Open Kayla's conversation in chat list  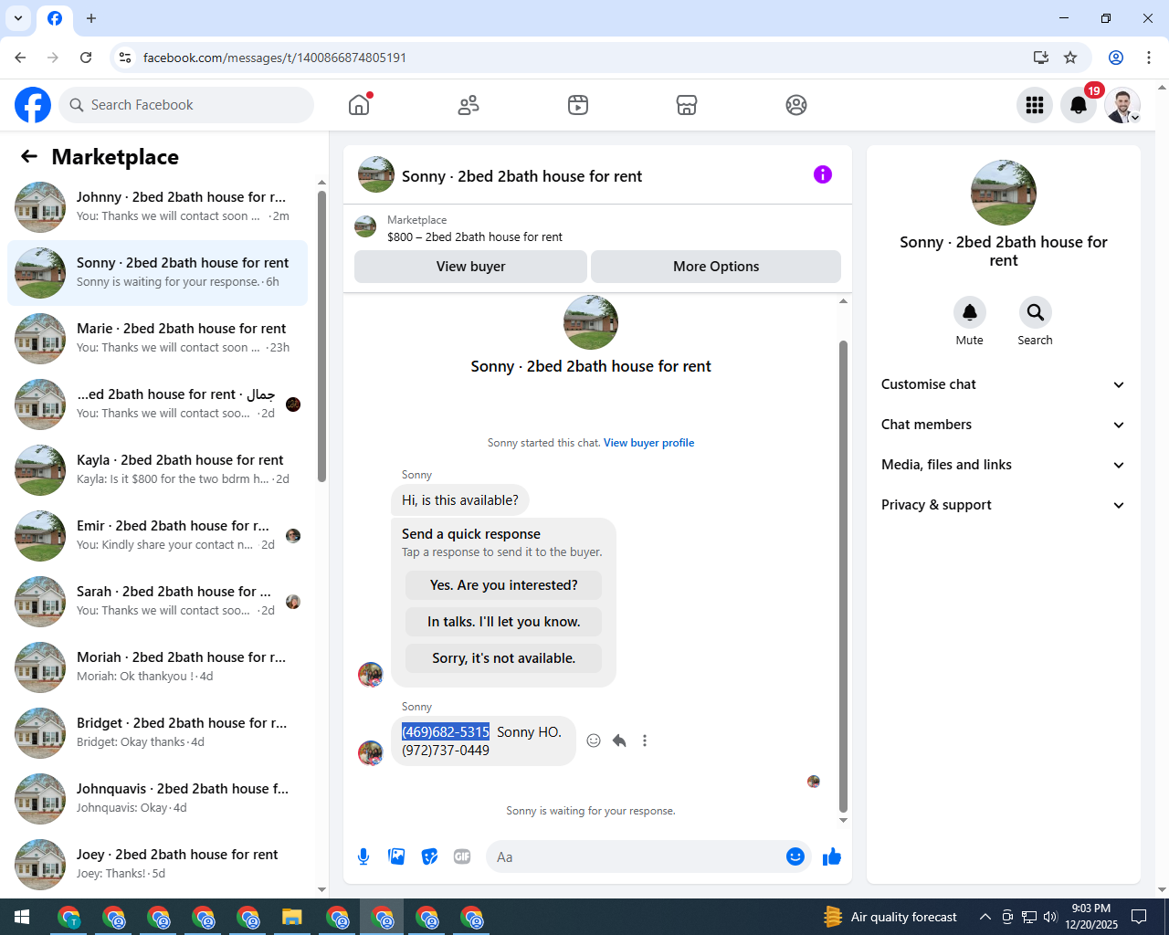point(157,470)
